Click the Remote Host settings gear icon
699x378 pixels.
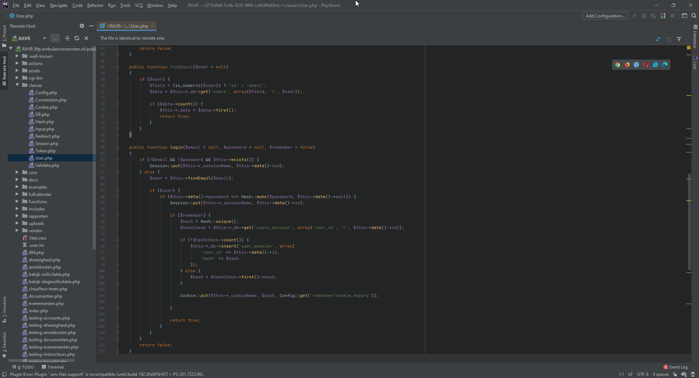[82, 26]
